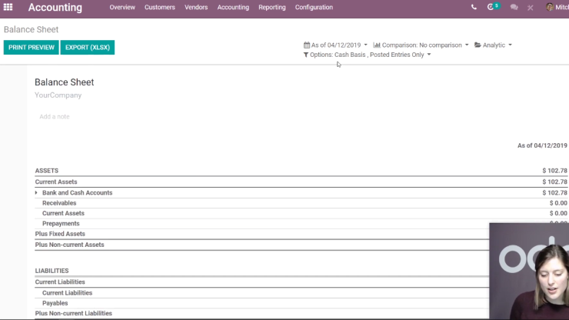Open the Reporting menu
This screenshot has height=320, width=569.
271,7
